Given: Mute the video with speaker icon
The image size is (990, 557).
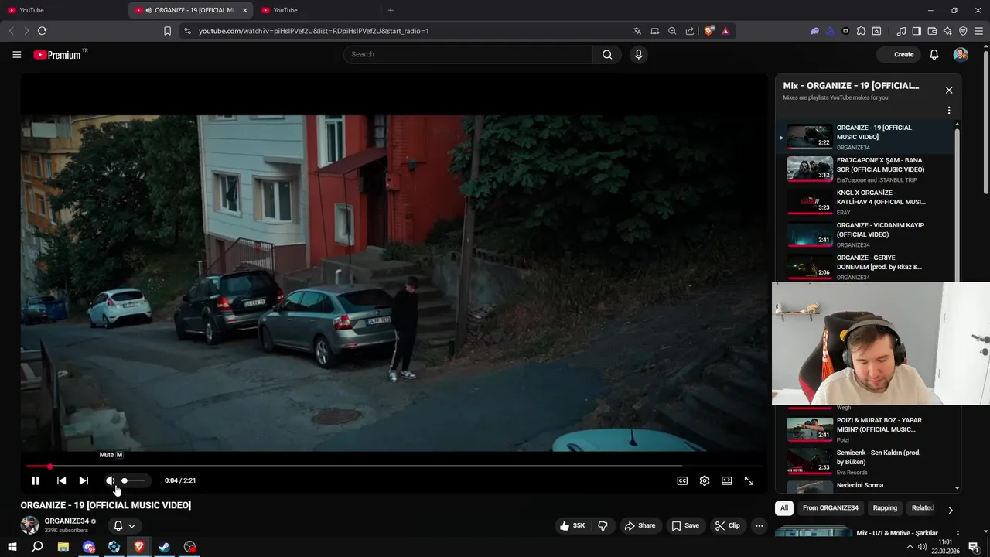Looking at the screenshot, I should tap(110, 480).
